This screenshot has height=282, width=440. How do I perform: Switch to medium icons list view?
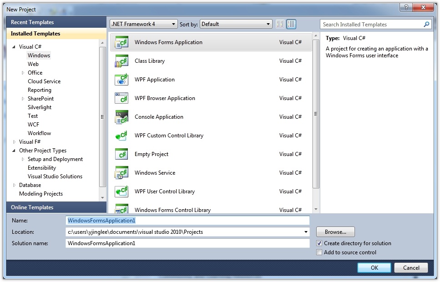coord(291,24)
